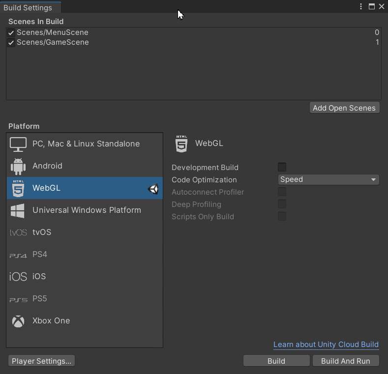This screenshot has width=388, height=374.
Task: Click the tvOS platform icon
Action: (18, 232)
